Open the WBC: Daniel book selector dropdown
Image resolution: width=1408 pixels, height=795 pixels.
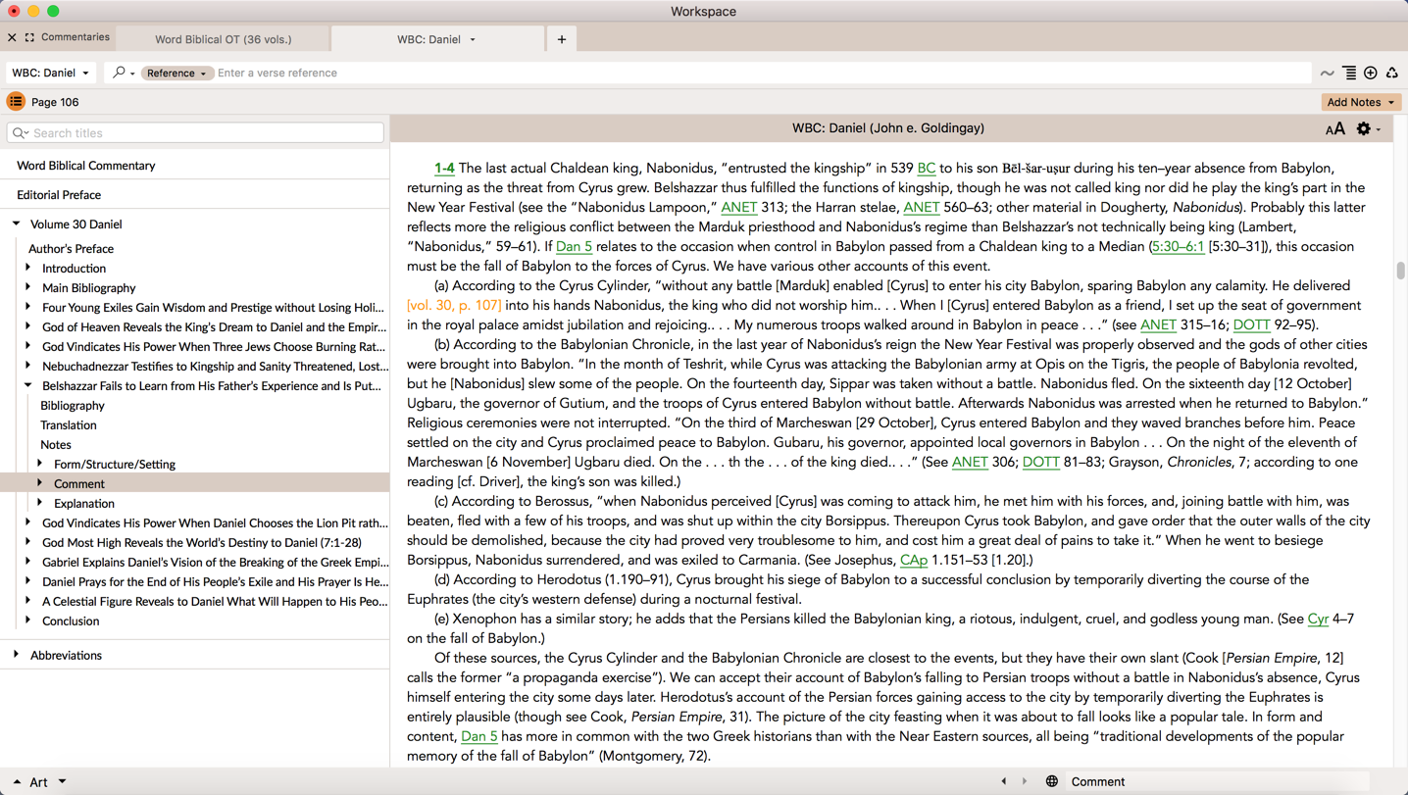[50, 73]
